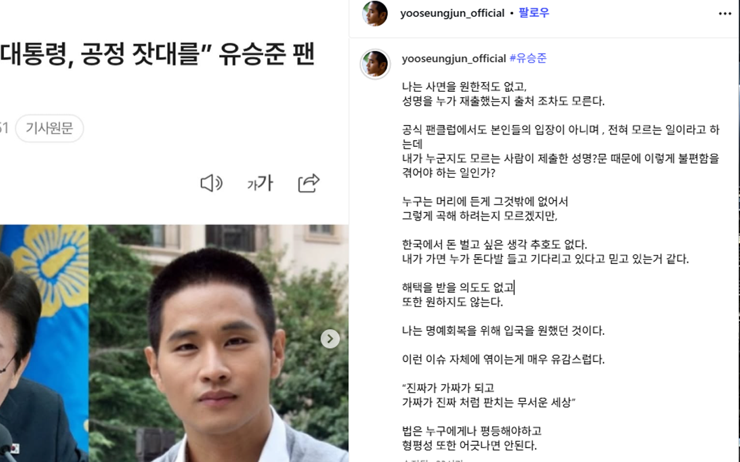Open the profile avatar beside the caption
The width and height of the screenshot is (740, 462).
click(x=375, y=64)
